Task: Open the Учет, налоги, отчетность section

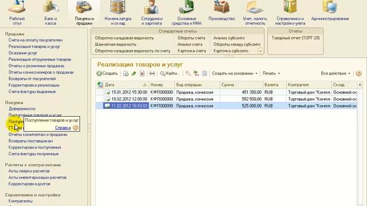Action: tap(255, 13)
